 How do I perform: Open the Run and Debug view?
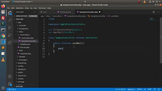pyautogui.click(x=10, y=35)
